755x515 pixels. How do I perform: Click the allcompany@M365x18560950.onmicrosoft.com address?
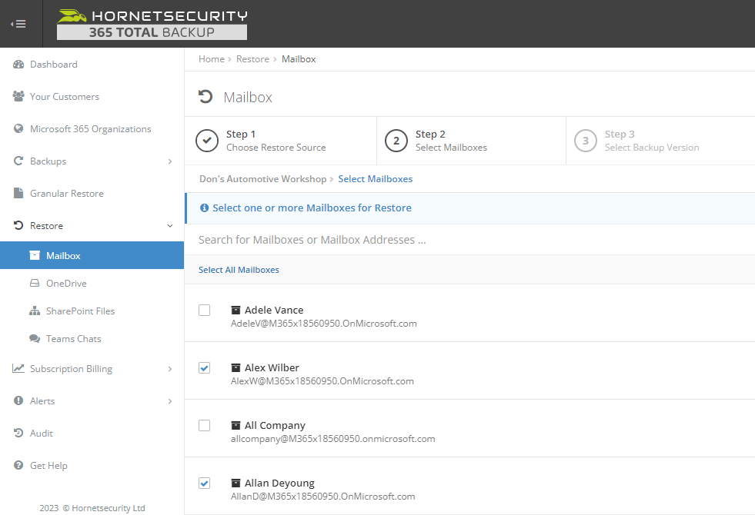point(332,439)
